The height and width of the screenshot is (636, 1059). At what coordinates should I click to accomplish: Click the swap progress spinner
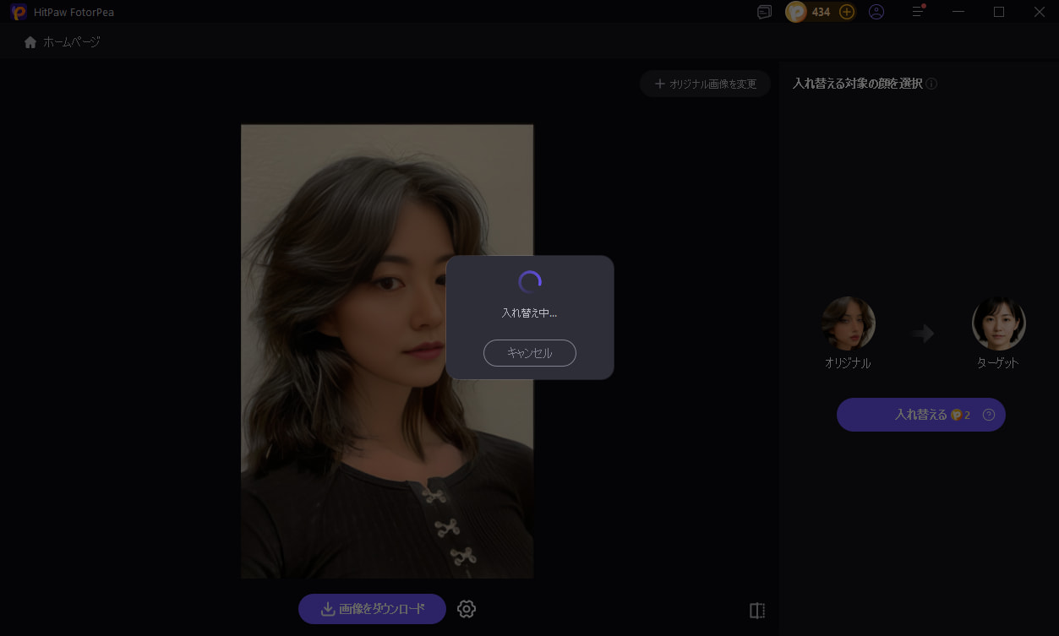pos(529,280)
